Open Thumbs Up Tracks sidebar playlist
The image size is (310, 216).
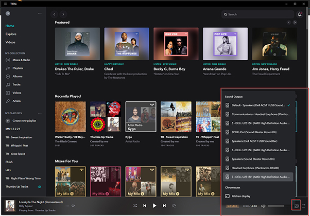pos(17,187)
